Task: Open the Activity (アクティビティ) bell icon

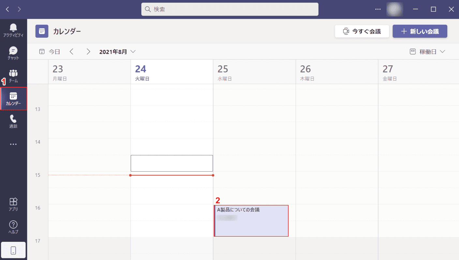Action: pos(13,30)
